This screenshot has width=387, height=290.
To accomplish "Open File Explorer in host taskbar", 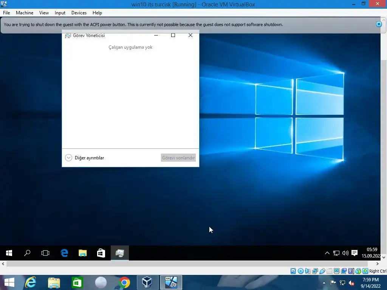I will coord(54,282).
